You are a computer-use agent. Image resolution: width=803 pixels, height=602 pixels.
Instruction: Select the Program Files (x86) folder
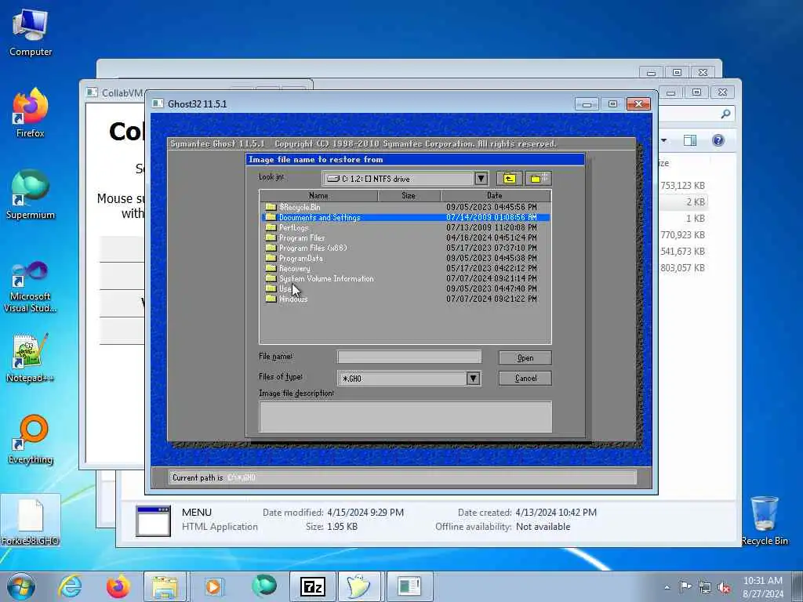pos(405,248)
